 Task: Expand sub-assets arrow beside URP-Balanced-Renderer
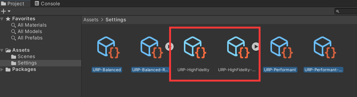pyautogui.click(x=169, y=47)
